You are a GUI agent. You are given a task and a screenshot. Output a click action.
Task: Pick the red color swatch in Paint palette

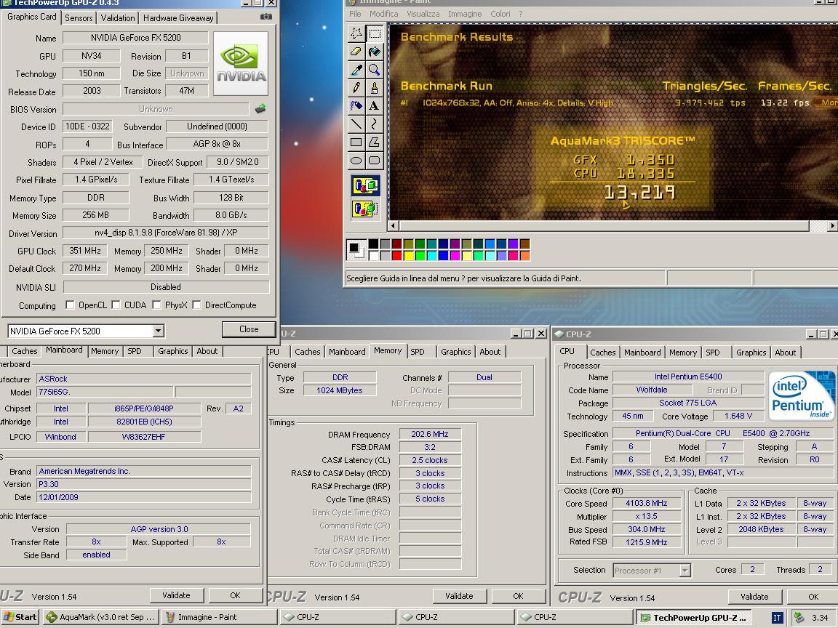[396, 256]
